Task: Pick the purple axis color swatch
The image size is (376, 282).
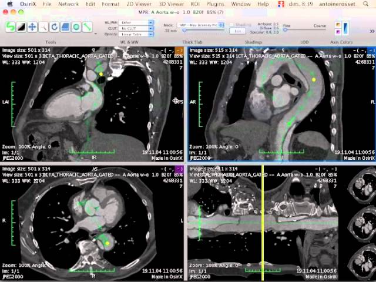Action: coord(338,32)
